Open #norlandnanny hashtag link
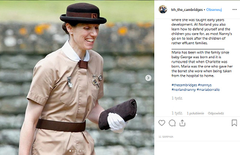 (x=183, y=90)
